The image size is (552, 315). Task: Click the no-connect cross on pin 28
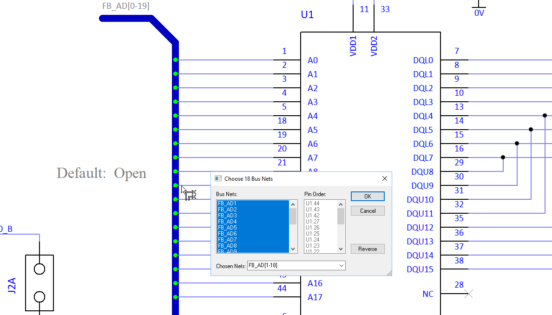pos(468,294)
